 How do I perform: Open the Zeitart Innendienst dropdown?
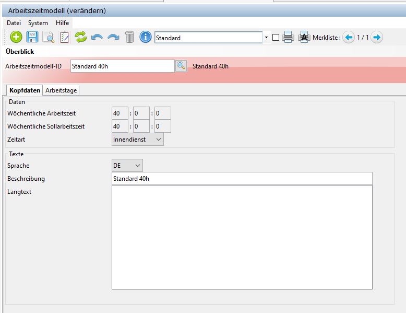(x=138, y=140)
